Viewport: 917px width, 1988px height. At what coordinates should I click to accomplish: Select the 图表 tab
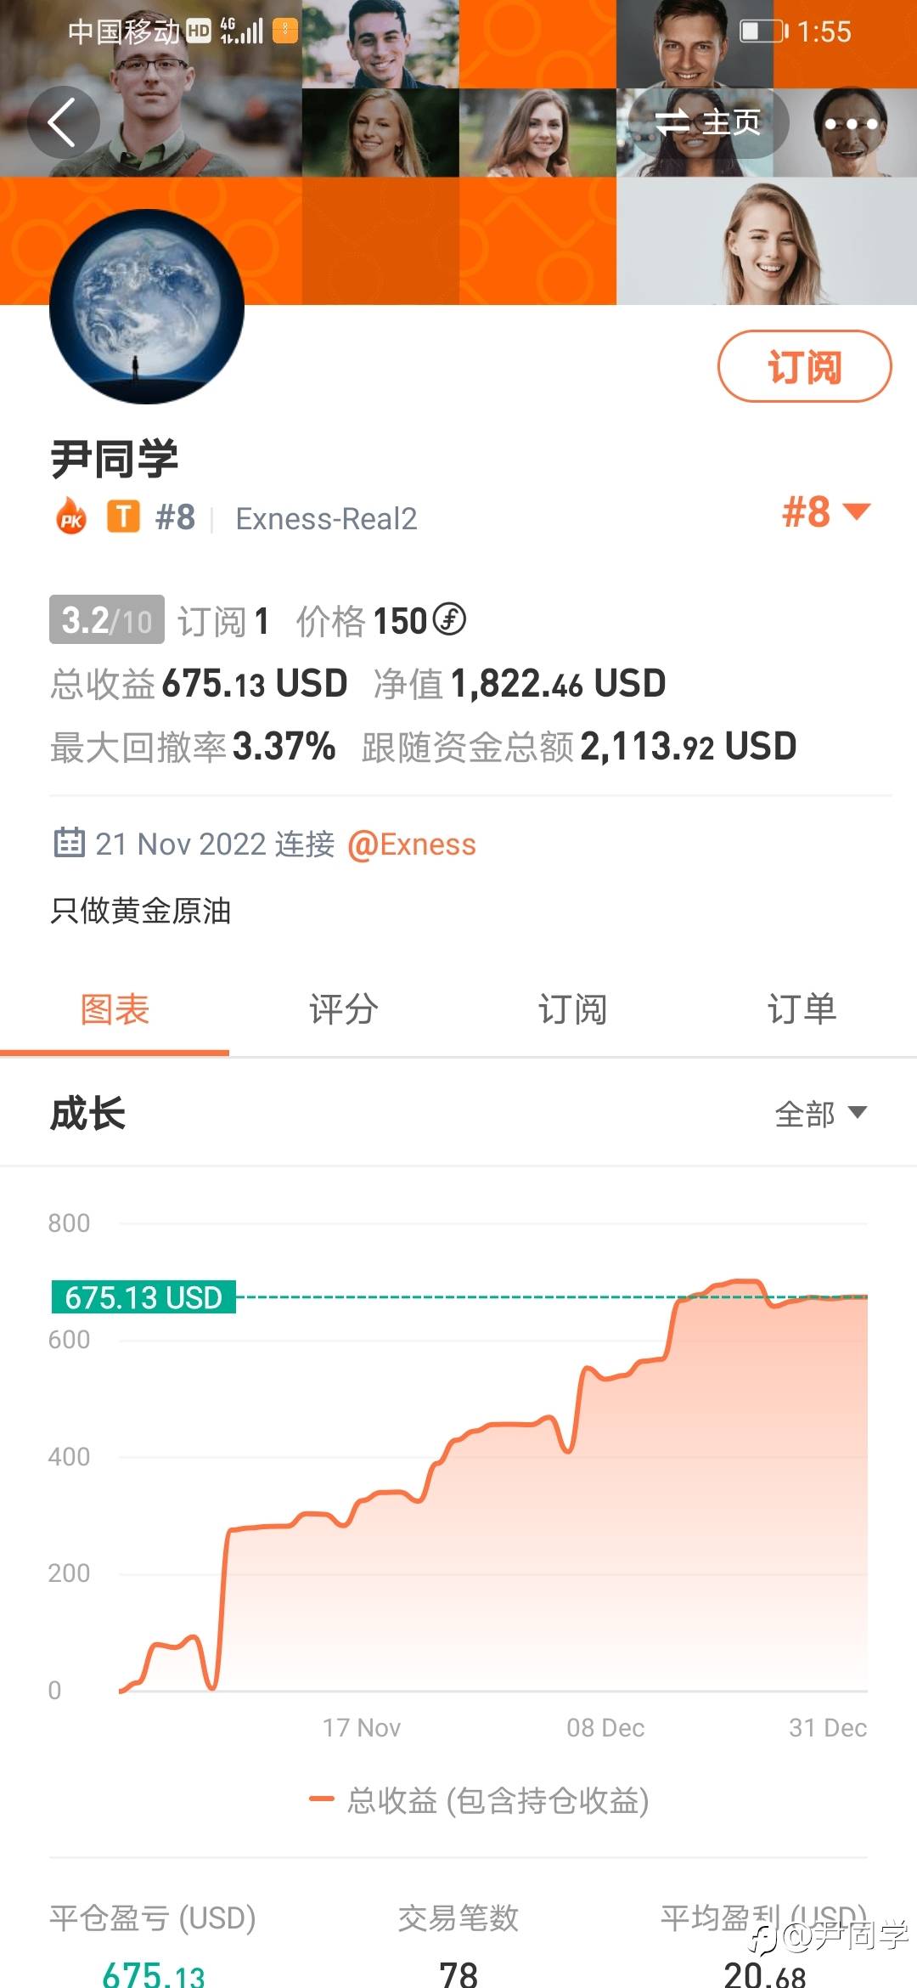pyautogui.click(x=115, y=1009)
